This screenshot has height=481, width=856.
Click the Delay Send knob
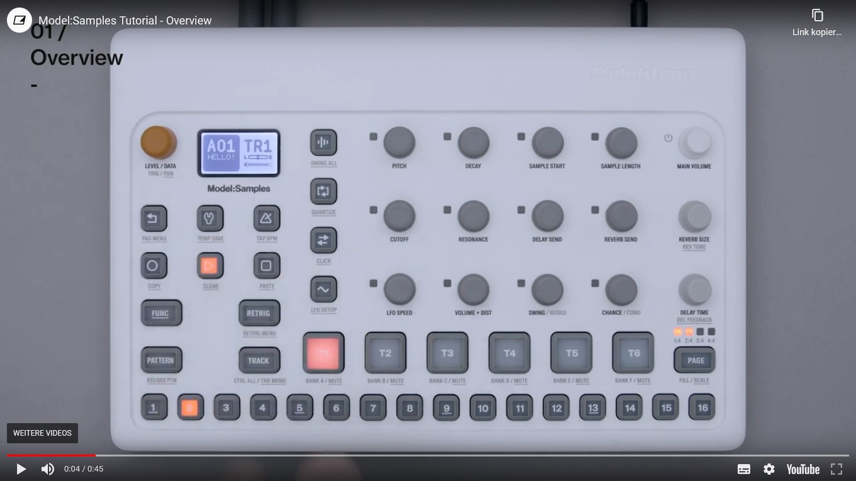[547, 216]
